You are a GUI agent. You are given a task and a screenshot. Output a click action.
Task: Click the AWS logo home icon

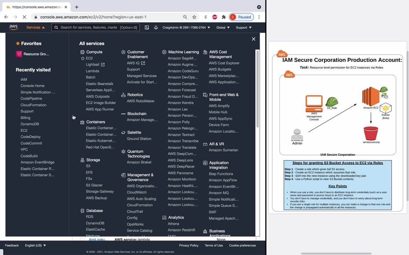coord(13,27)
